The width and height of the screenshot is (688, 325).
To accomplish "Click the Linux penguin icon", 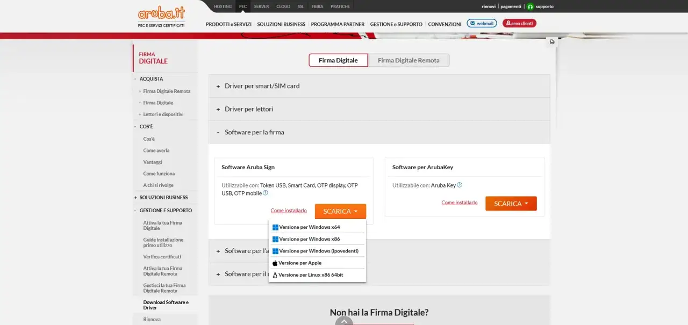I will 275,275.
